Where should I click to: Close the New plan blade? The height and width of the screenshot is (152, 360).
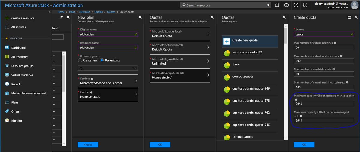point(140,17)
